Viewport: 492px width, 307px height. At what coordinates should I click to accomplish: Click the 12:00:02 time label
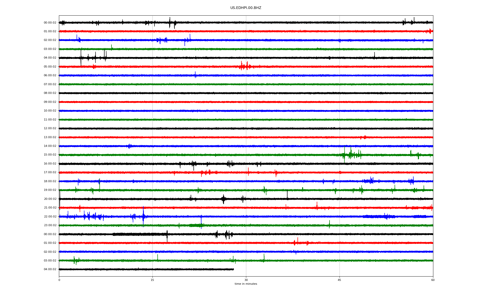click(50, 128)
